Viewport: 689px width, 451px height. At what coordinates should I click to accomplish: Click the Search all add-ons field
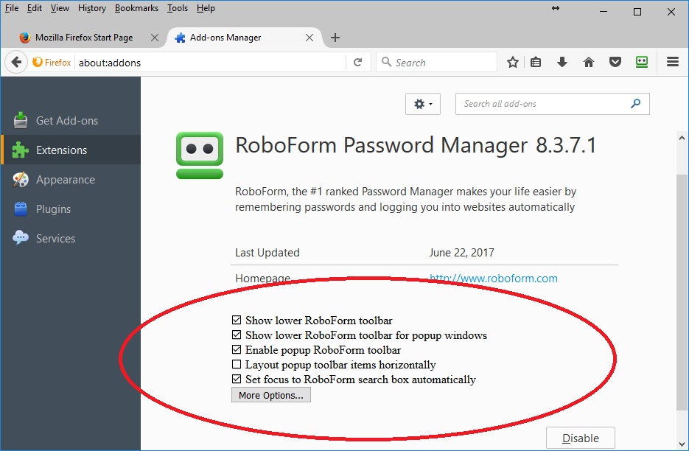tap(544, 104)
